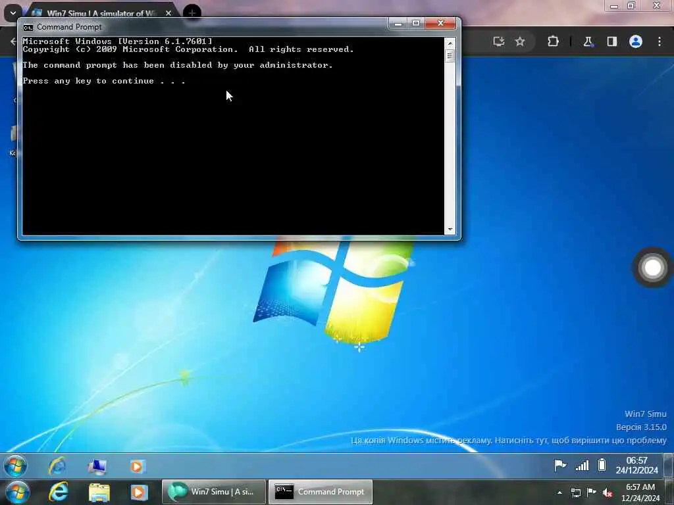Launch media player in simulated taskbar

click(x=138, y=466)
